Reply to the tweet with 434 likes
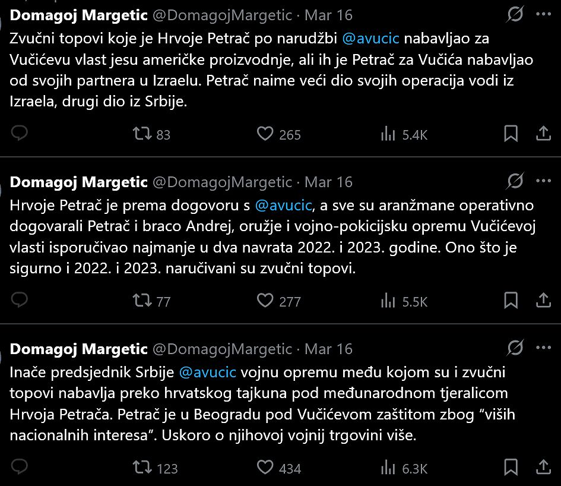This screenshot has height=486, width=561. 20,468
